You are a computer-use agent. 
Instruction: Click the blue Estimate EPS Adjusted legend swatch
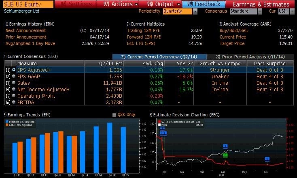click(7, 122)
